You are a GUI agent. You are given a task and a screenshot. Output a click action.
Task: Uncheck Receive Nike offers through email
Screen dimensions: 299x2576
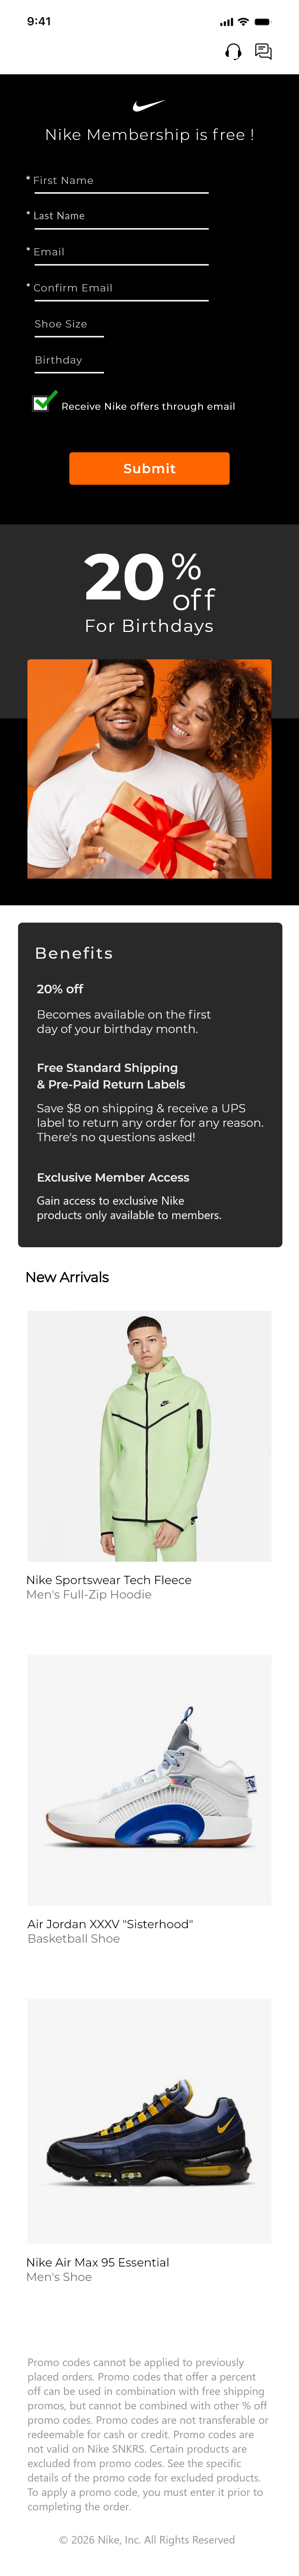[x=42, y=402]
